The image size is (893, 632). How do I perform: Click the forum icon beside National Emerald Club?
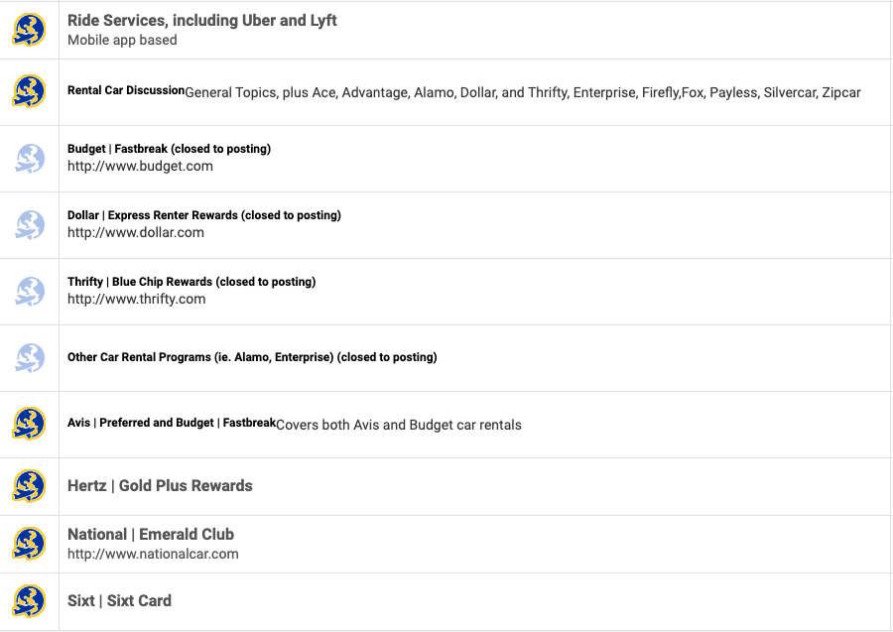tap(29, 544)
